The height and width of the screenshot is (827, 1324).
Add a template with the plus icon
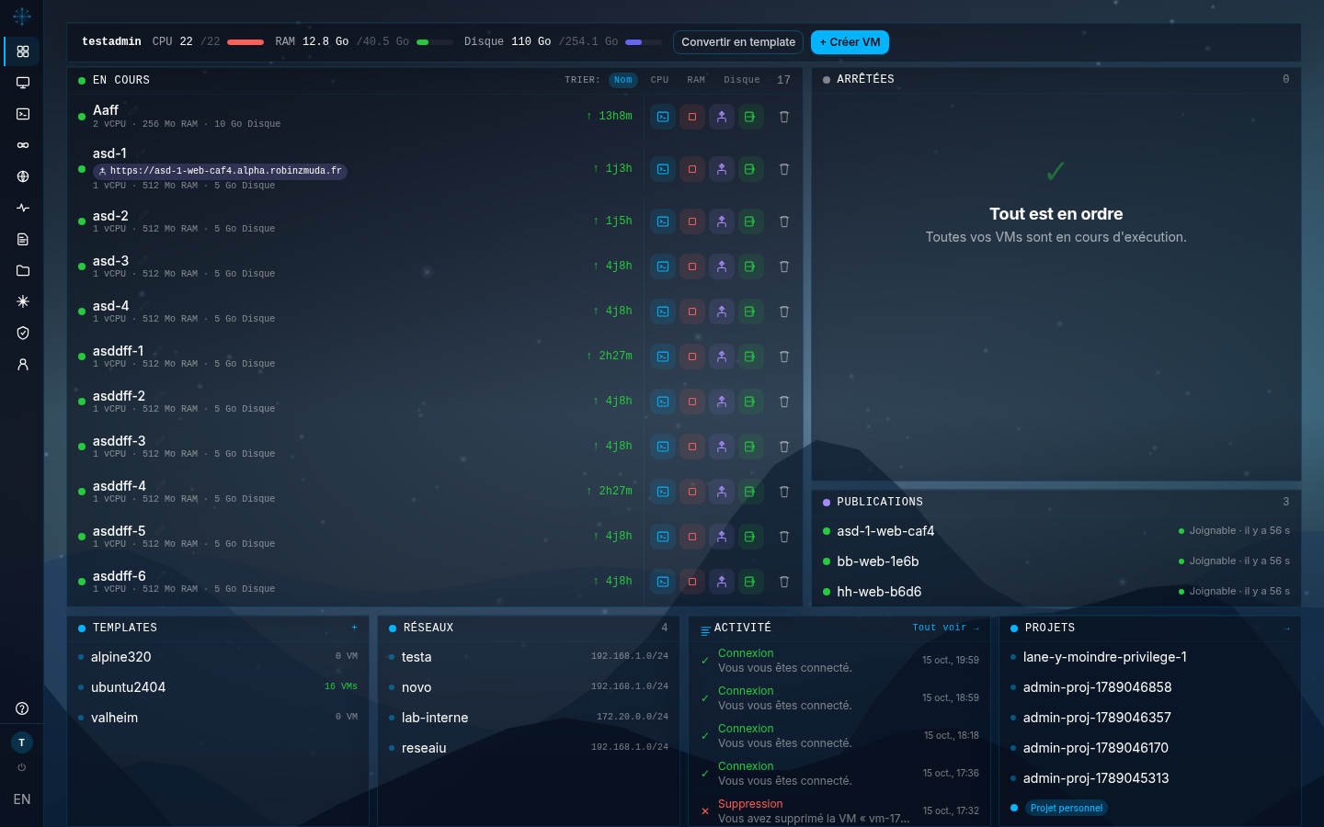[354, 628]
